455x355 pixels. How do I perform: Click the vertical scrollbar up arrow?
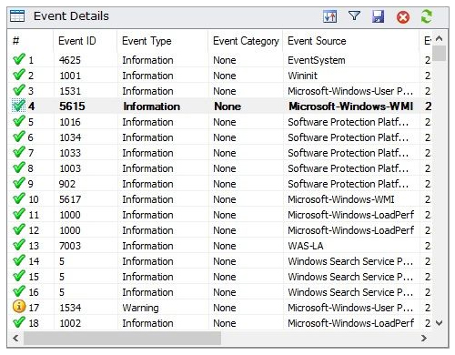(x=439, y=38)
